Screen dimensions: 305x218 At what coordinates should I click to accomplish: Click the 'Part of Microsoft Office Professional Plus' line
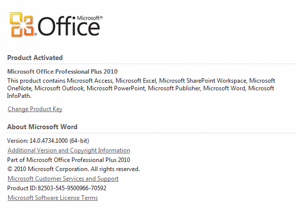point(68,160)
